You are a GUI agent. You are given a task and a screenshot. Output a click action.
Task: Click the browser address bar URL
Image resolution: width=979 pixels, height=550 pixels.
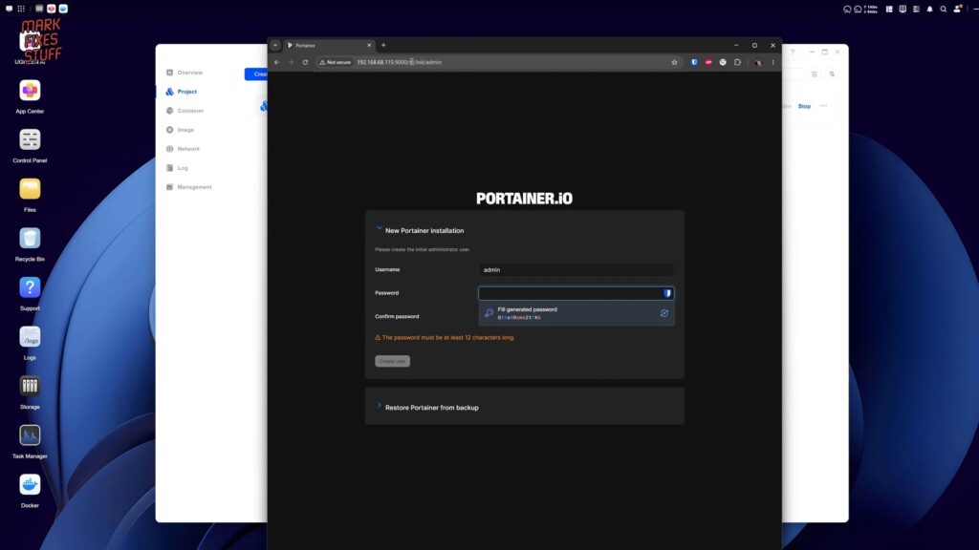pos(399,62)
